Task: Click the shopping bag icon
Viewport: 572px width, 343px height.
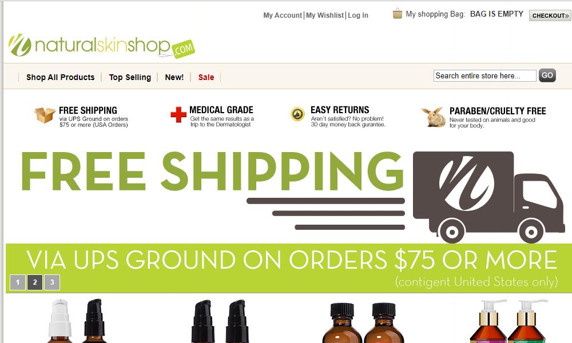Action: (398, 14)
